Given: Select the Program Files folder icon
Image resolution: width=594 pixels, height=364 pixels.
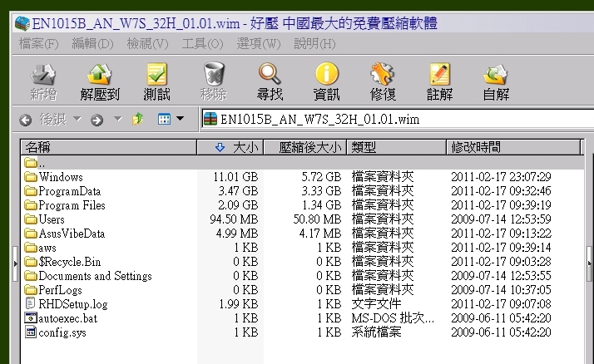Looking at the screenshot, I should coord(31,205).
